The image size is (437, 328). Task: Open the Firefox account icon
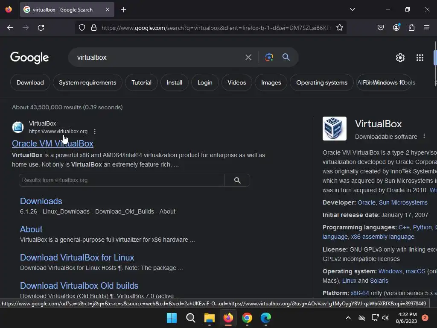tap(396, 27)
